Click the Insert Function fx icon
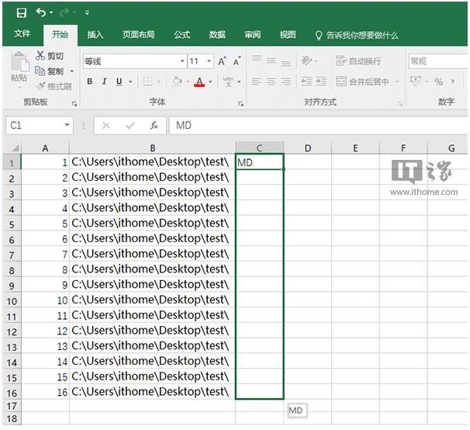This screenshot has width=470, height=430. [x=154, y=125]
